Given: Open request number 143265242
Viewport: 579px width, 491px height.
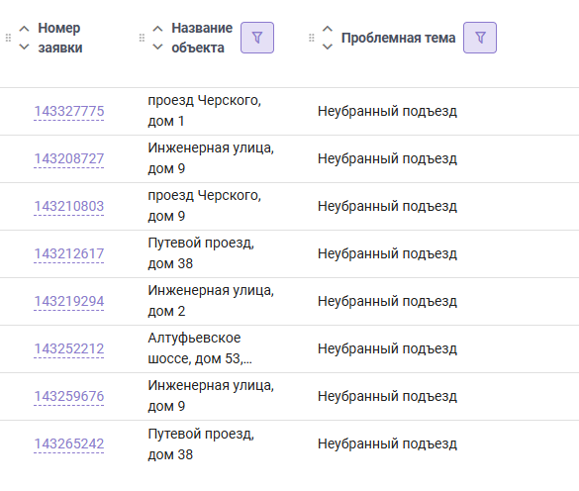Looking at the screenshot, I should pyautogui.click(x=69, y=443).
